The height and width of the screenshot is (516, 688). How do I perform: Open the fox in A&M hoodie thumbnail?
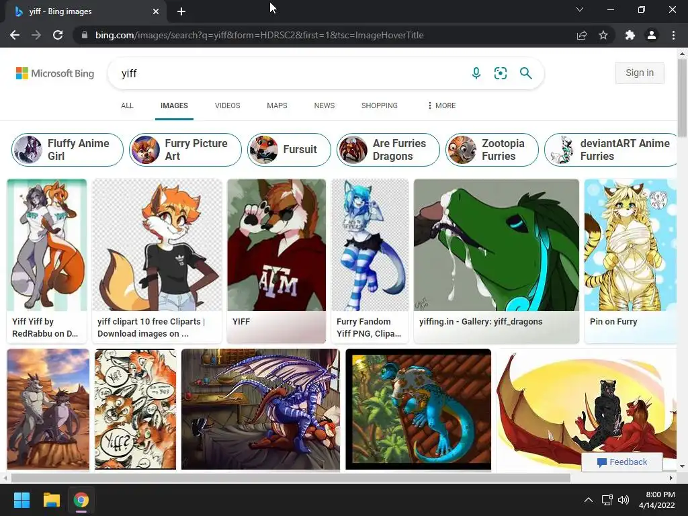click(276, 245)
